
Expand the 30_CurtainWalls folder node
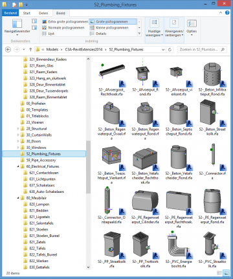[18, 135]
